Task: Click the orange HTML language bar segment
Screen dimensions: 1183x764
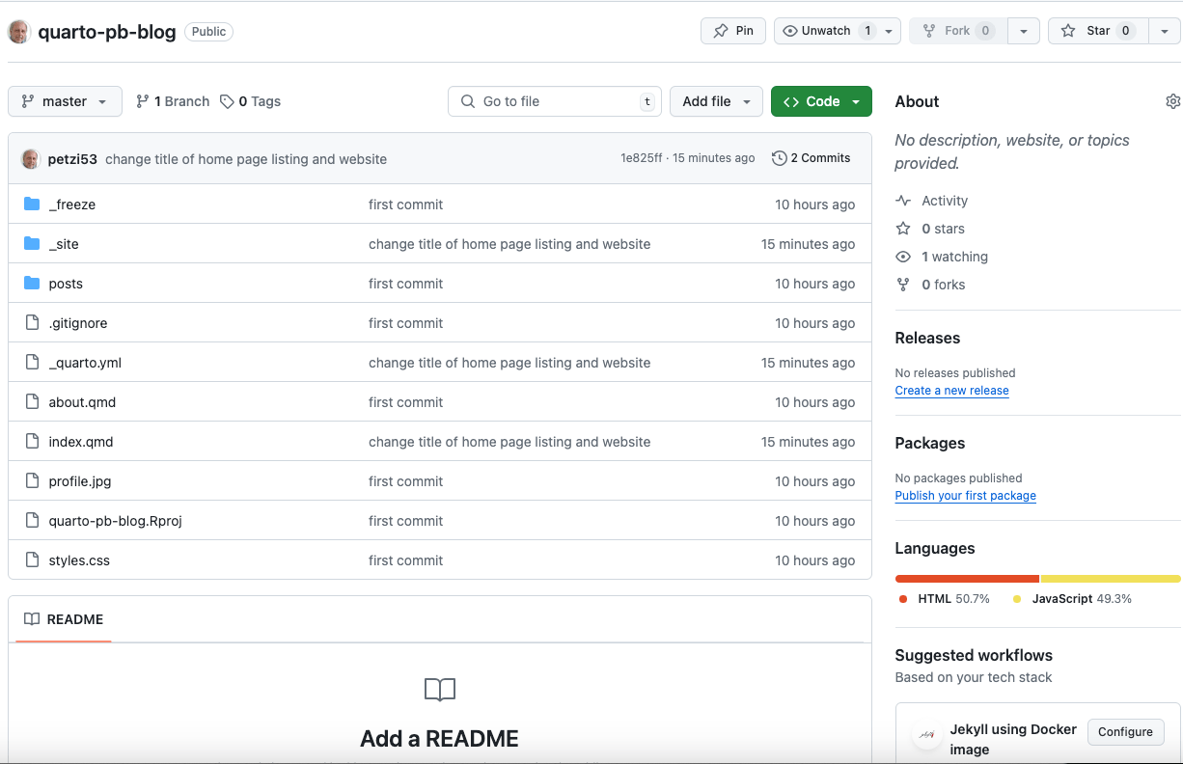Action: point(967,579)
